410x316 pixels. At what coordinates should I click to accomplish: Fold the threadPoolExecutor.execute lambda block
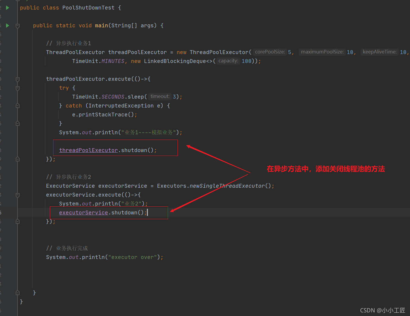[x=18, y=79]
